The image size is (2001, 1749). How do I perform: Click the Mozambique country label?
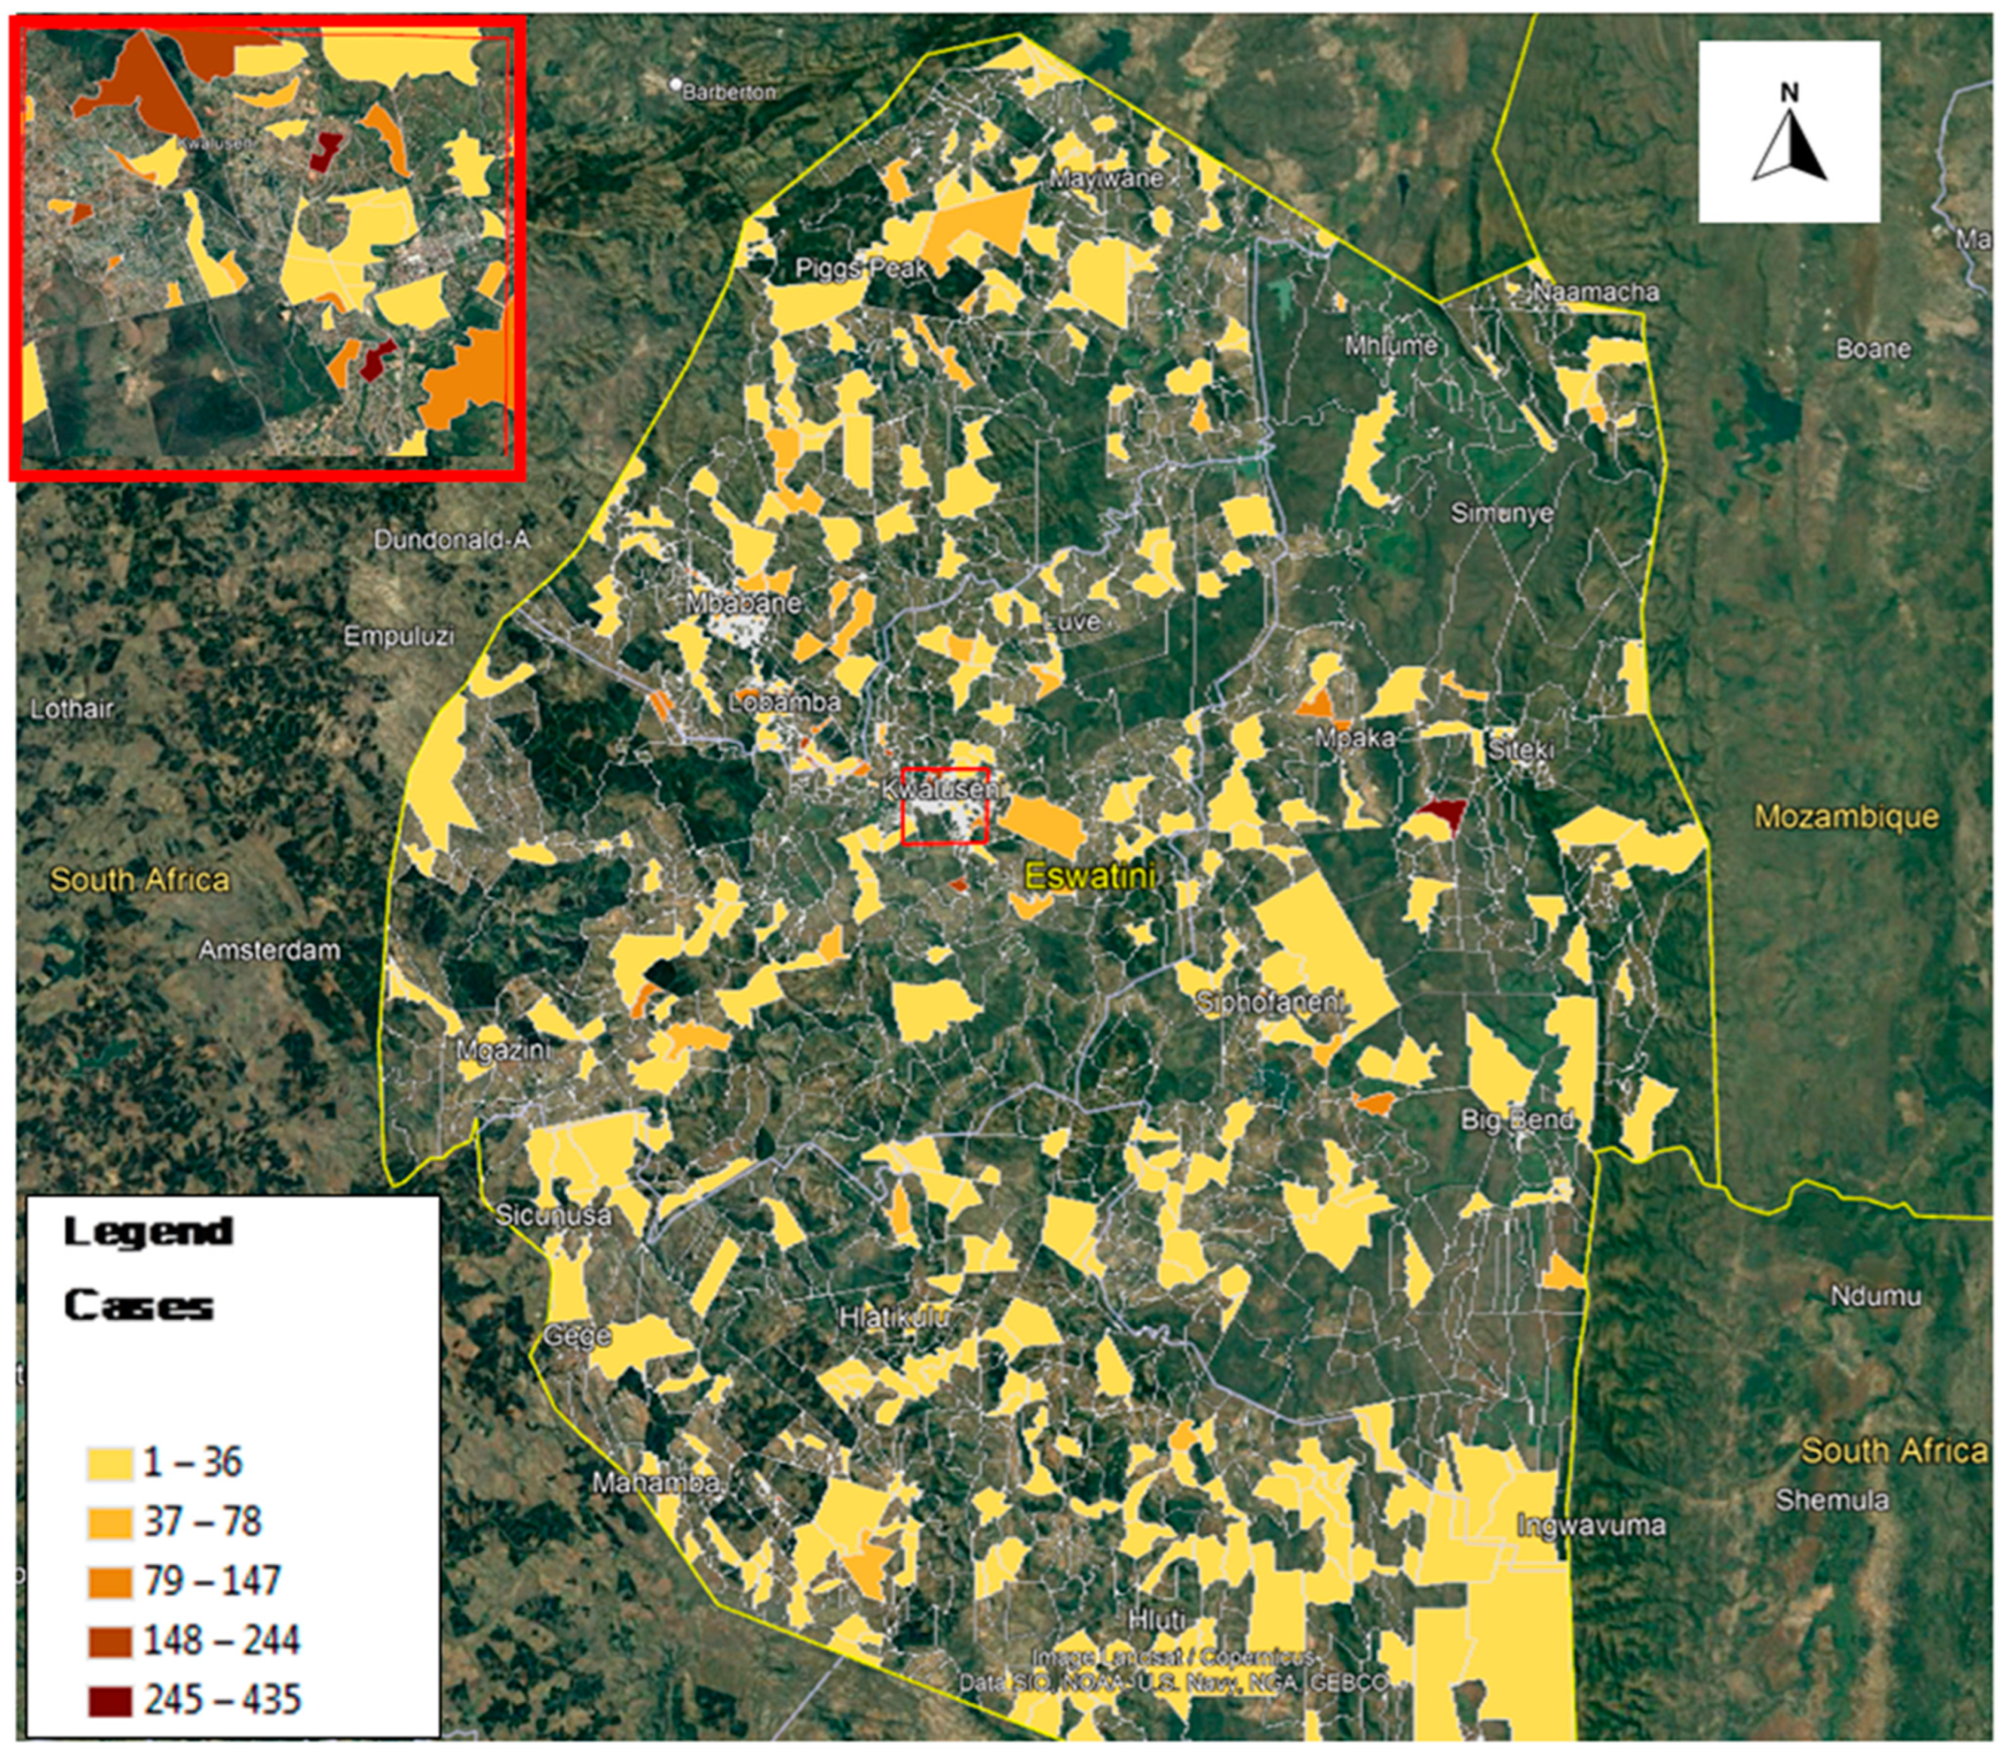[x=1846, y=816]
